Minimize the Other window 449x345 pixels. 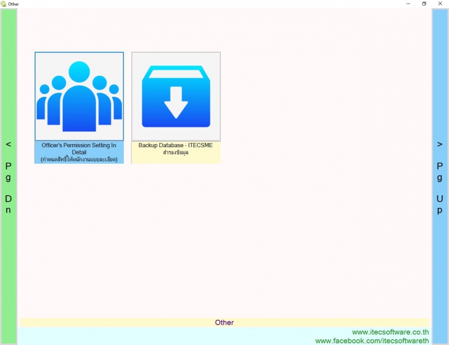click(x=408, y=4)
